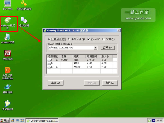
Task: Expand the Ghost image path dropdown
Action: 95,48
